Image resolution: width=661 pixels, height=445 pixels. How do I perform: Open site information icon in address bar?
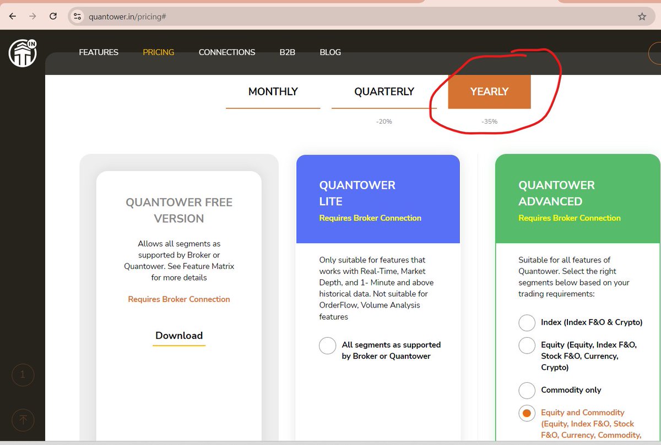click(77, 17)
